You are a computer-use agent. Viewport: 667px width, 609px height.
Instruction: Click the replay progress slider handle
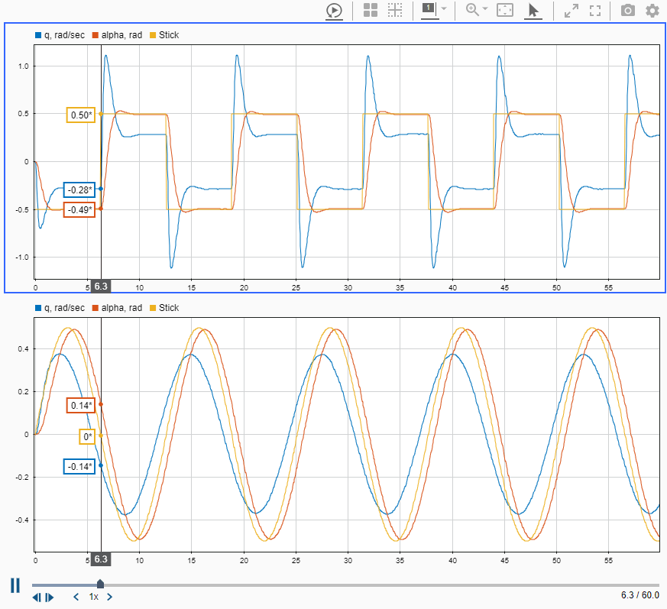(100, 584)
